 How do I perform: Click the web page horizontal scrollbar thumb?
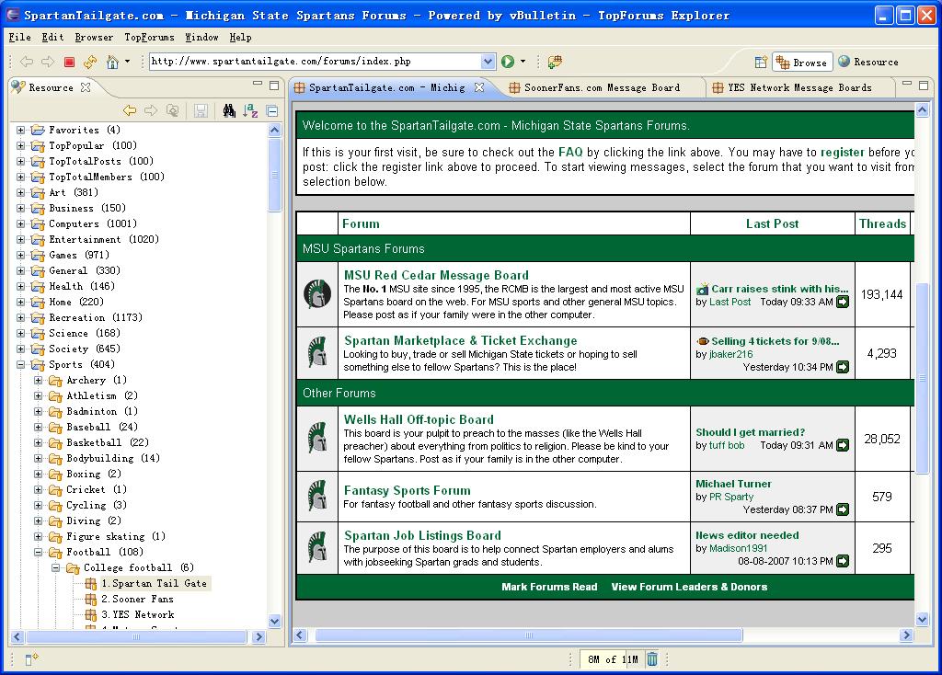[529, 635]
